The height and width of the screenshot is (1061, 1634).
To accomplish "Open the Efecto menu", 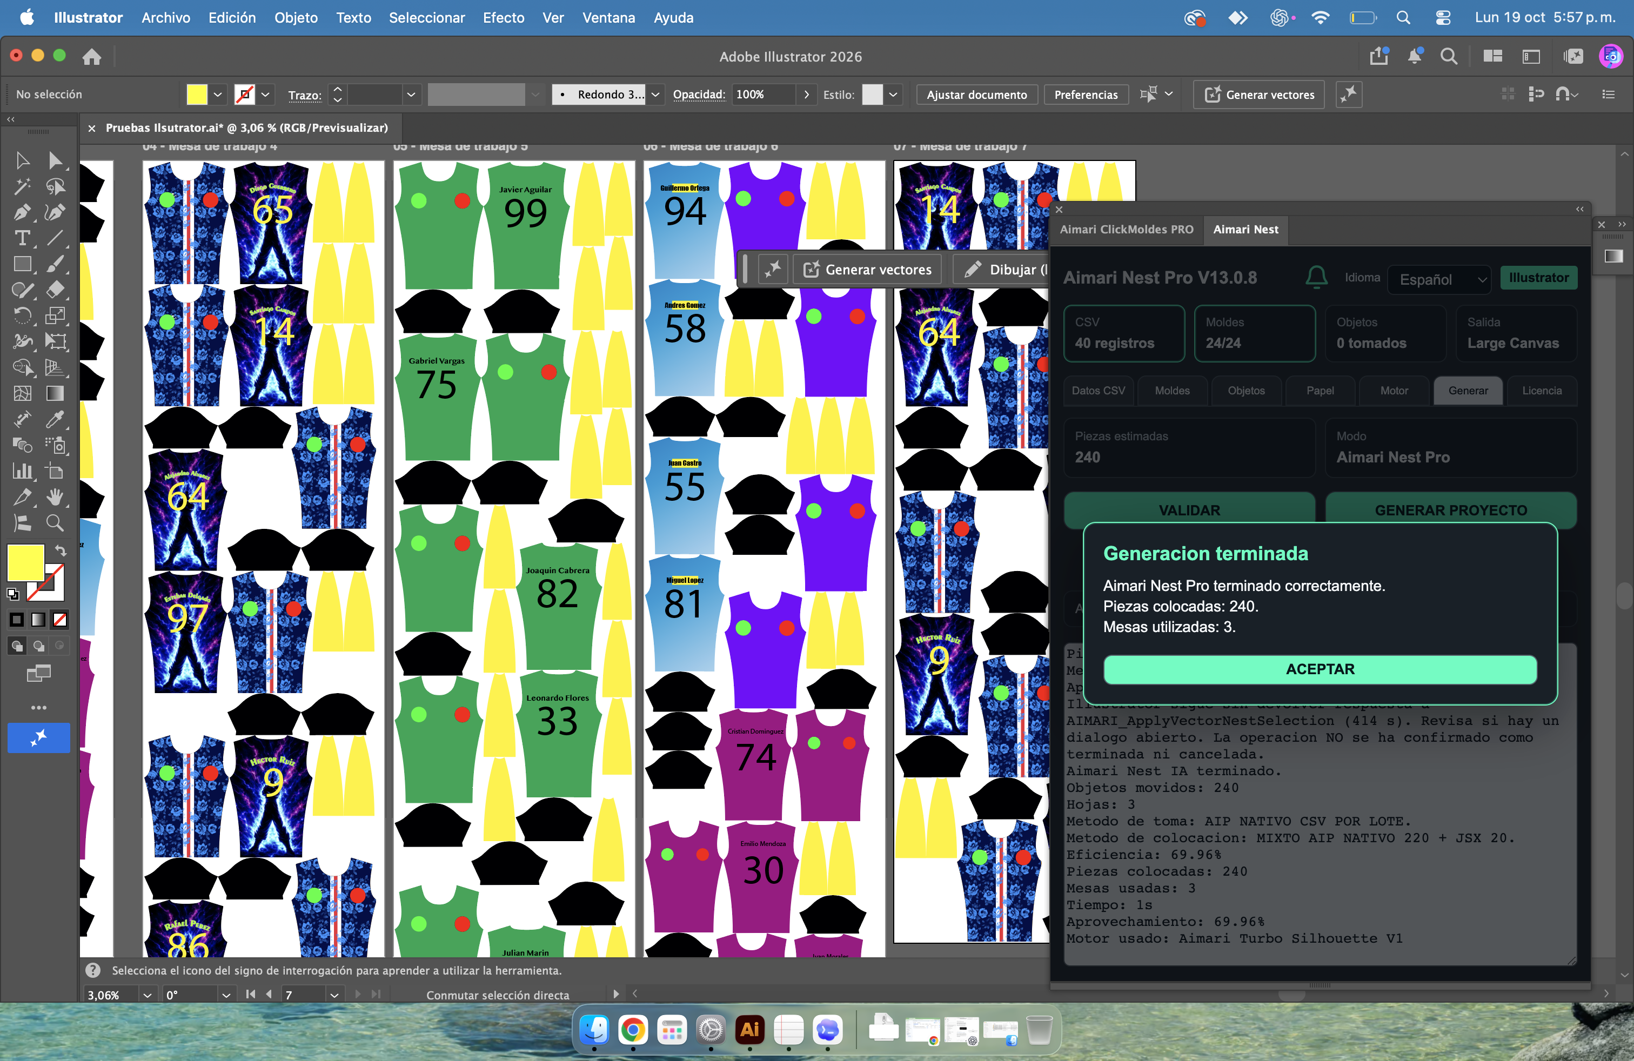I will pos(503,18).
